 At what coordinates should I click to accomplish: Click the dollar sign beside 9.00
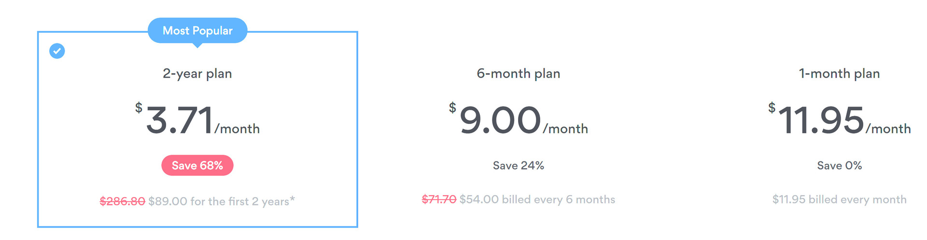(452, 107)
